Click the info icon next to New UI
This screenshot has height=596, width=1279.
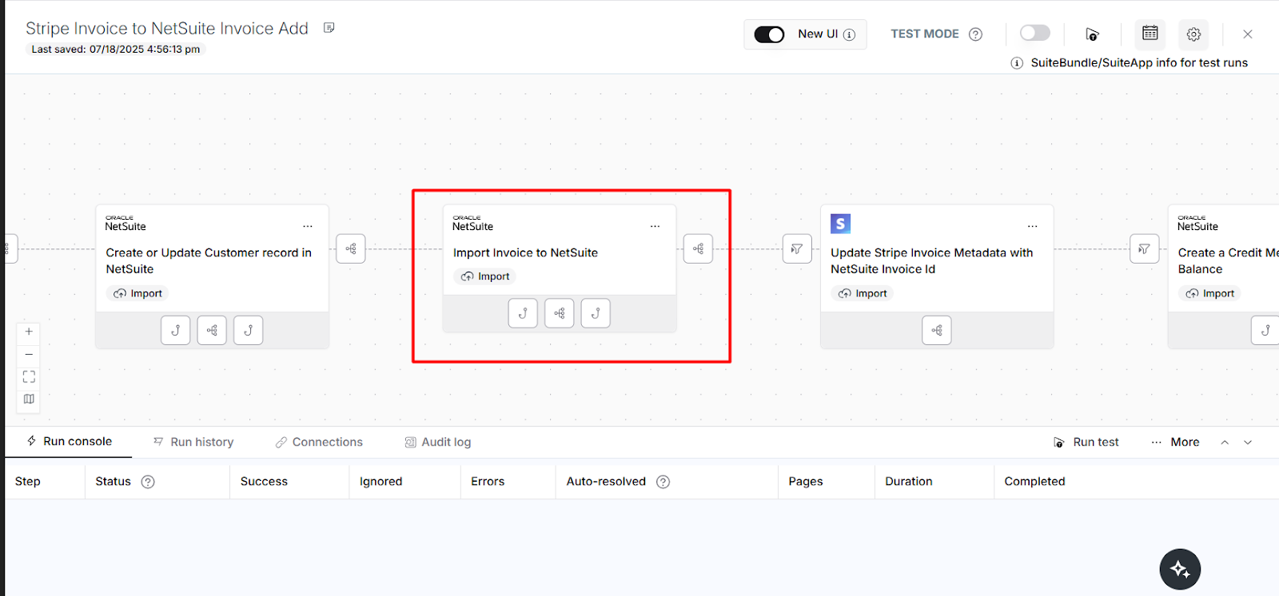pyautogui.click(x=849, y=34)
